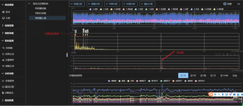This screenshot has height=106, width=243.
Task: Click the Sogou microphone voice input icon
Action: (223, 94)
